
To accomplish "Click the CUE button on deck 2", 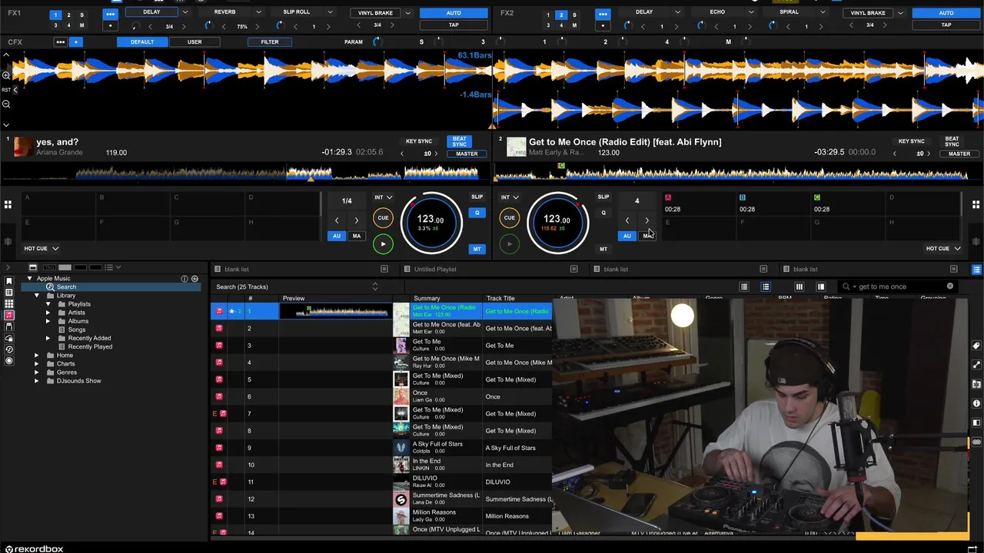I will click(509, 218).
